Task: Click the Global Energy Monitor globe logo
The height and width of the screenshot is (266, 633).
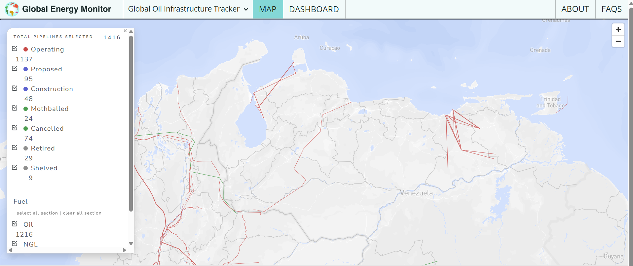Action: tap(12, 9)
